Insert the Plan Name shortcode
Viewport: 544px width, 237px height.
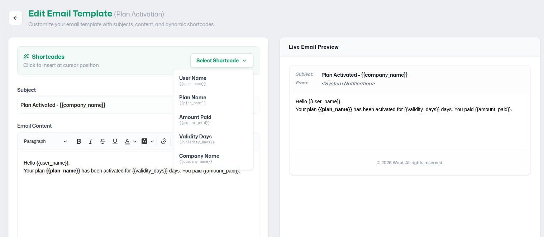pyautogui.click(x=213, y=100)
